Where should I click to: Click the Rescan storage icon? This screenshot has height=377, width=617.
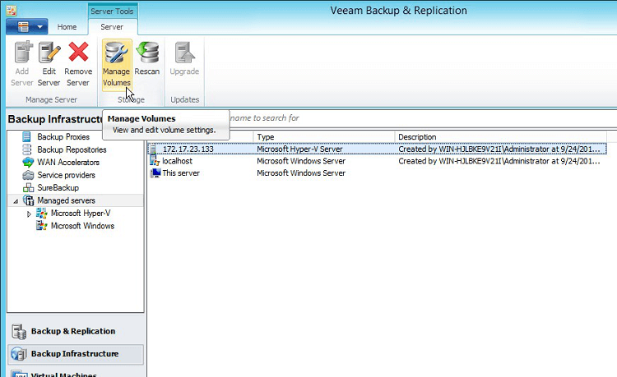[x=147, y=53]
